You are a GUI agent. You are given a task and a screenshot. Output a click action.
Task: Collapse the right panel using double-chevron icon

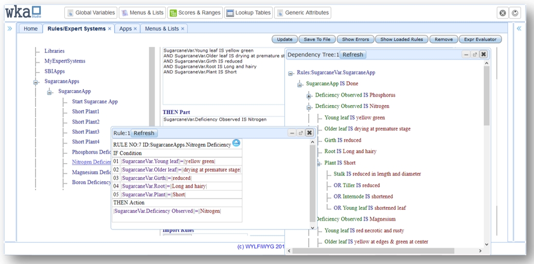pos(519,29)
